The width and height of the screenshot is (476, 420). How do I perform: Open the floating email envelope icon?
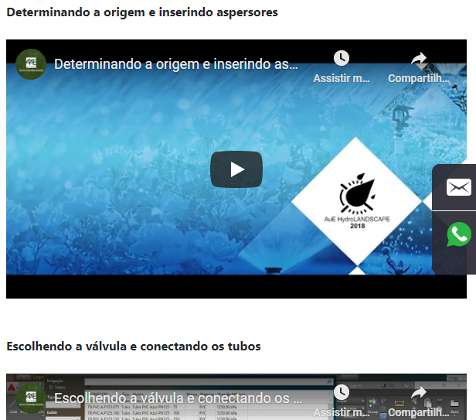point(458,187)
